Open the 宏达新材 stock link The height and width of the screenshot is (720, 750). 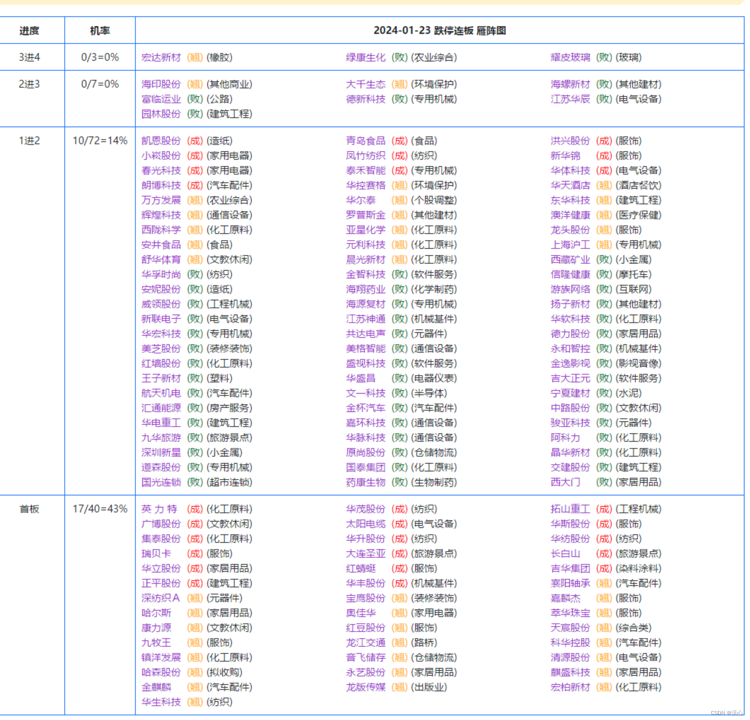[x=161, y=57]
